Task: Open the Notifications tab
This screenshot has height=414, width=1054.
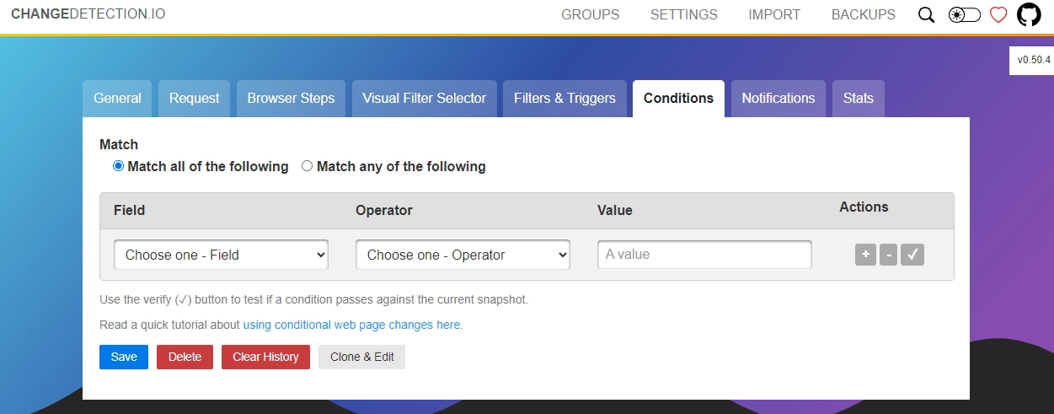Action: (x=778, y=99)
